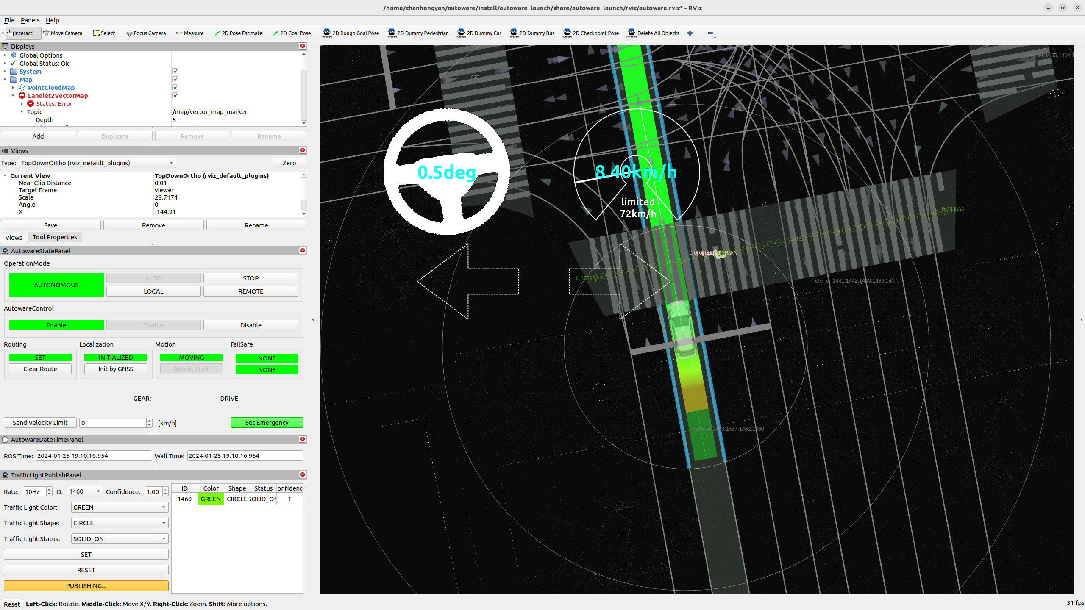Collapse the Map group
1085x610 pixels.
5,79
